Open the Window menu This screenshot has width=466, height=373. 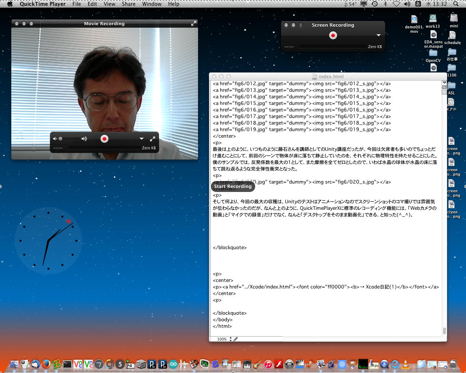pyautogui.click(x=152, y=4)
